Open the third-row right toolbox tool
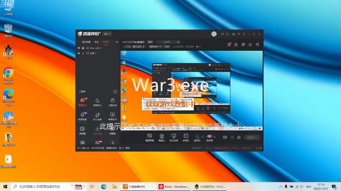Image resolution: width=341 pixels, height=191 pixels. pyautogui.click(x=113, y=131)
